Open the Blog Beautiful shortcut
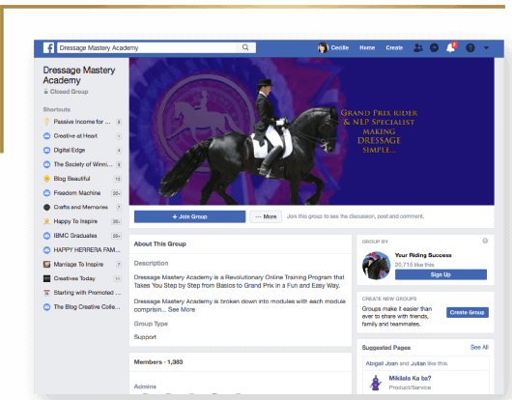Screen dimensions: 512x400 click(71, 179)
